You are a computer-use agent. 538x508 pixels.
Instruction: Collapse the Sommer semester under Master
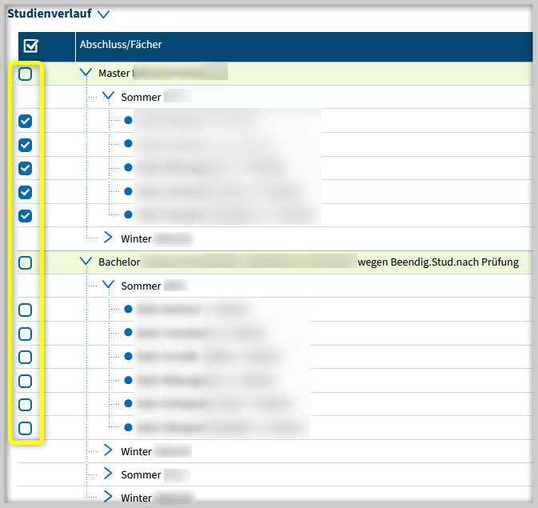pyautogui.click(x=108, y=95)
